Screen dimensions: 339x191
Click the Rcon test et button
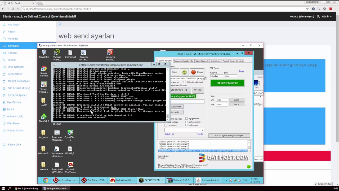(237, 105)
